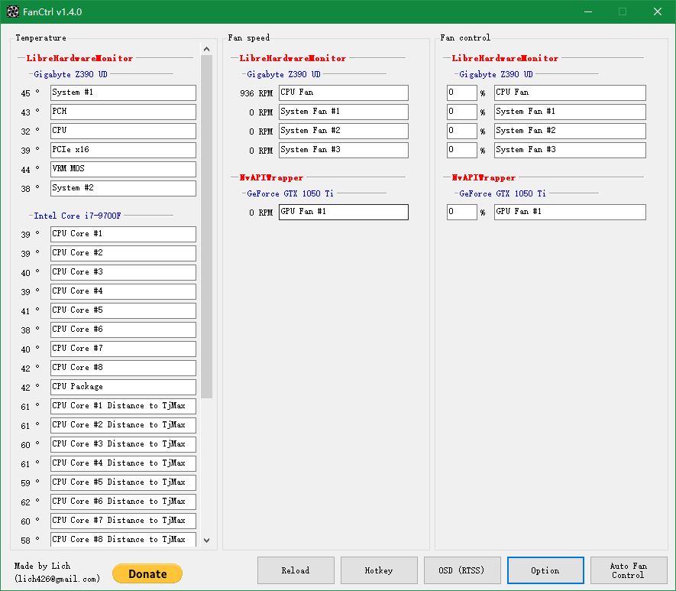Edit CPU Core #4 Distance to TjMax field
Viewport: 676px width, 591px height.
point(123,463)
